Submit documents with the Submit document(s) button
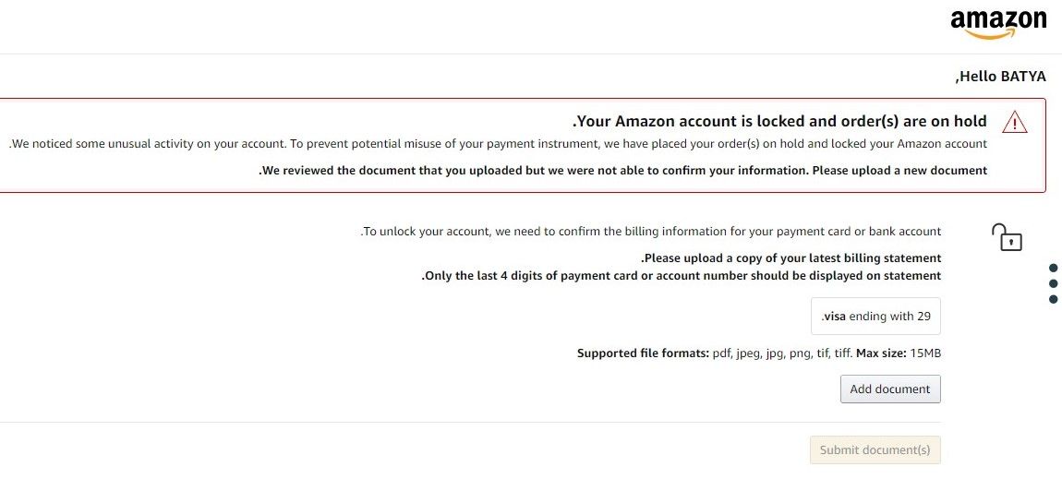The height and width of the screenshot is (479, 1062). click(875, 449)
